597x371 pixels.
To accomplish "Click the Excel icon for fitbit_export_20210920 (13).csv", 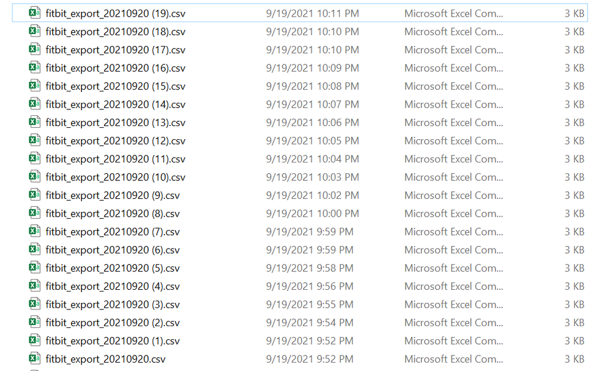I will (35, 122).
